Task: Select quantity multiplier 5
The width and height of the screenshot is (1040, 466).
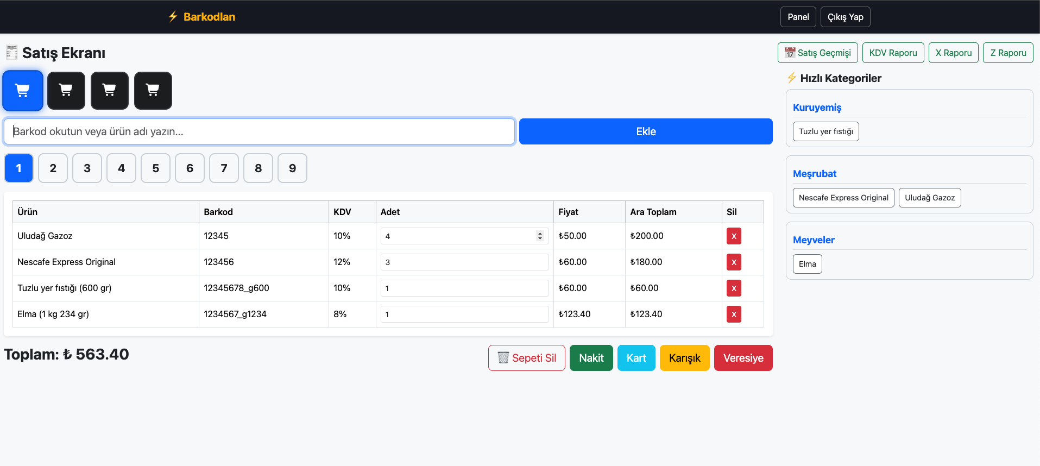Action: (155, 168)
